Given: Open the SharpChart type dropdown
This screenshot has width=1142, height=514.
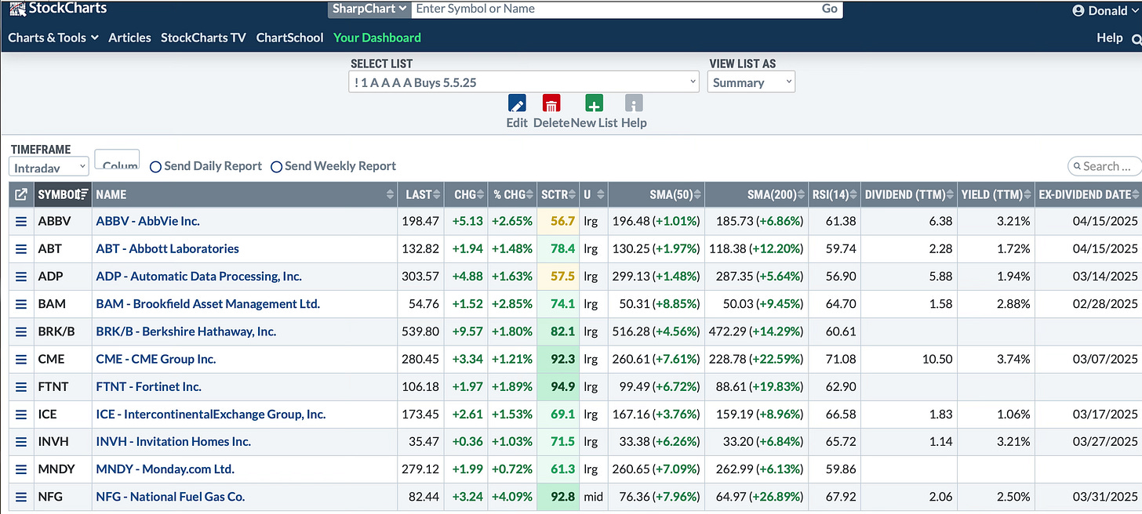Looking at the screenshot, I should click(x=369, y=9).
